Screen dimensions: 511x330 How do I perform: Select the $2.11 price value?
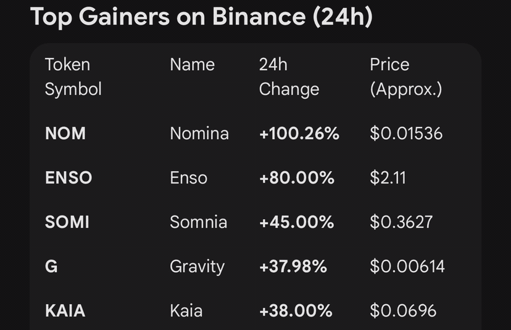click(x=388, y=177)
